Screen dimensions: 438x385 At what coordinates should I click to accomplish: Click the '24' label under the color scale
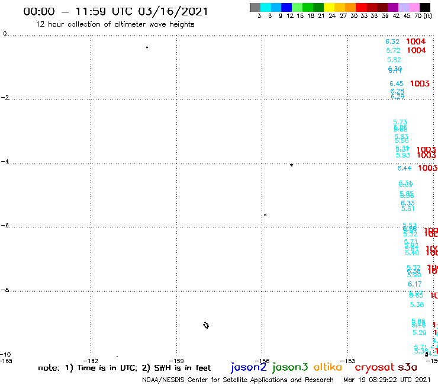point(332,15)
